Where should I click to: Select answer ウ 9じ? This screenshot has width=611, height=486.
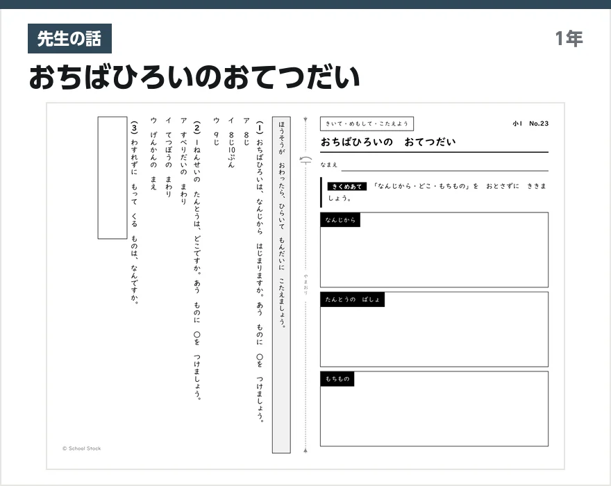pos(216,131)
